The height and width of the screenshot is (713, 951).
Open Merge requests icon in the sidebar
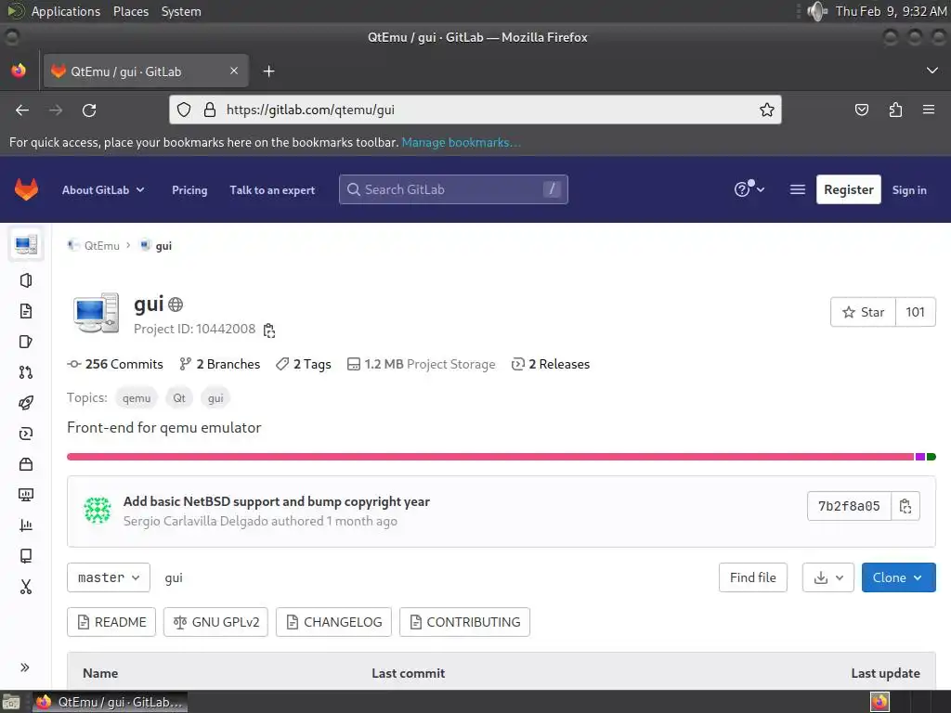pos(25,372)
